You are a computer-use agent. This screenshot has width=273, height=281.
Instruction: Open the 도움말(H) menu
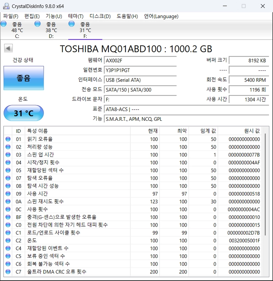coord(127,16)
